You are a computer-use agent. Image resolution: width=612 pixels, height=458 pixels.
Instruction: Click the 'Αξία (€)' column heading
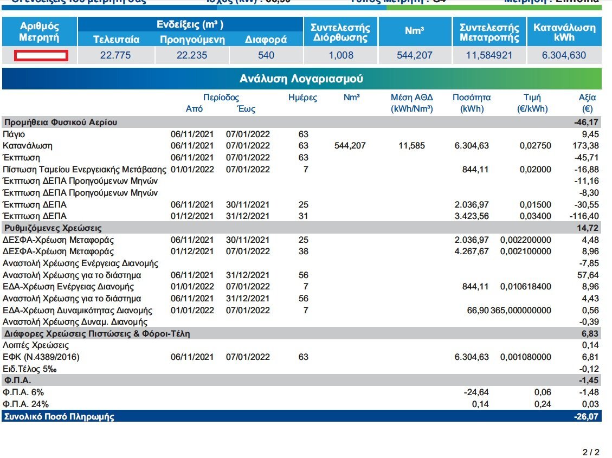(587, 103)
